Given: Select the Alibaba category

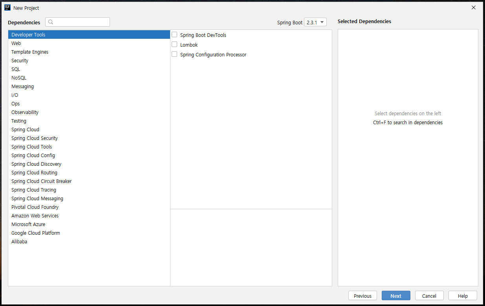Looking at the screenshot, I should click(x=89, y=241).
